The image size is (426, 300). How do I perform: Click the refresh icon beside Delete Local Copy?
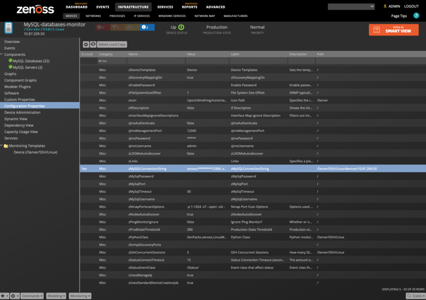point(93,44)
